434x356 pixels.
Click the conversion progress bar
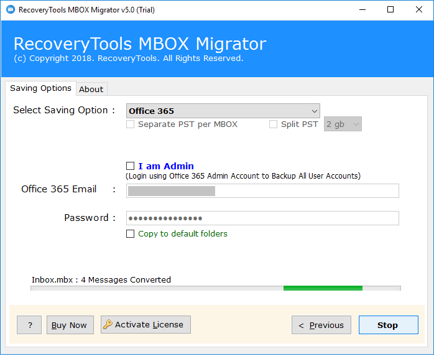[x=215, y=288]
